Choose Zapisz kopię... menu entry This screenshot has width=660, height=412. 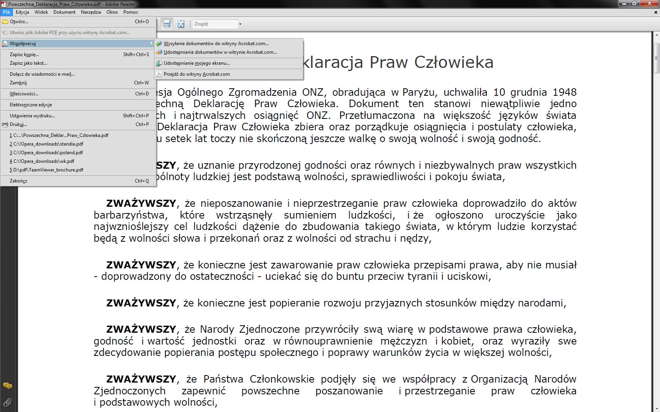78,55
